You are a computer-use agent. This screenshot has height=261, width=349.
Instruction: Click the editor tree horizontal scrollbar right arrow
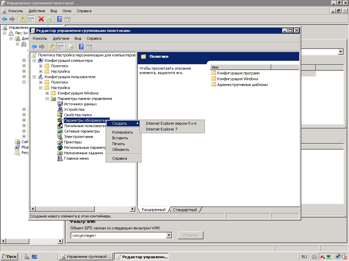pyautogui.click(x=133, y=209)
